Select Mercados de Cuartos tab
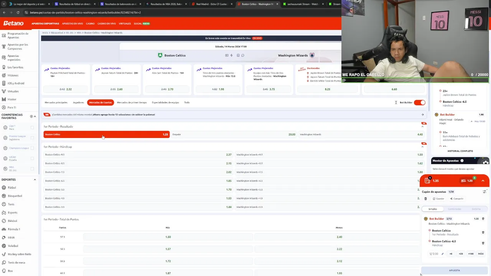Screen dimensions: 491x276 point(101,102)
